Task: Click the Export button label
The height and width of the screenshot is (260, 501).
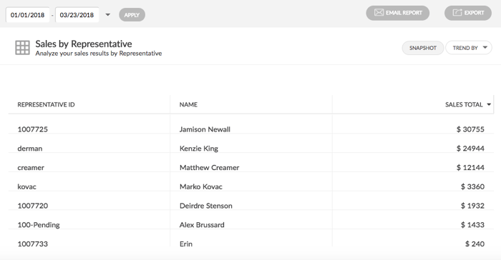Action: (x=474, y=13)
